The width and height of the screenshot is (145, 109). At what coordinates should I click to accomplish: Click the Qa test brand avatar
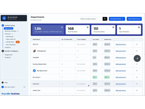[x=4, y=18]
